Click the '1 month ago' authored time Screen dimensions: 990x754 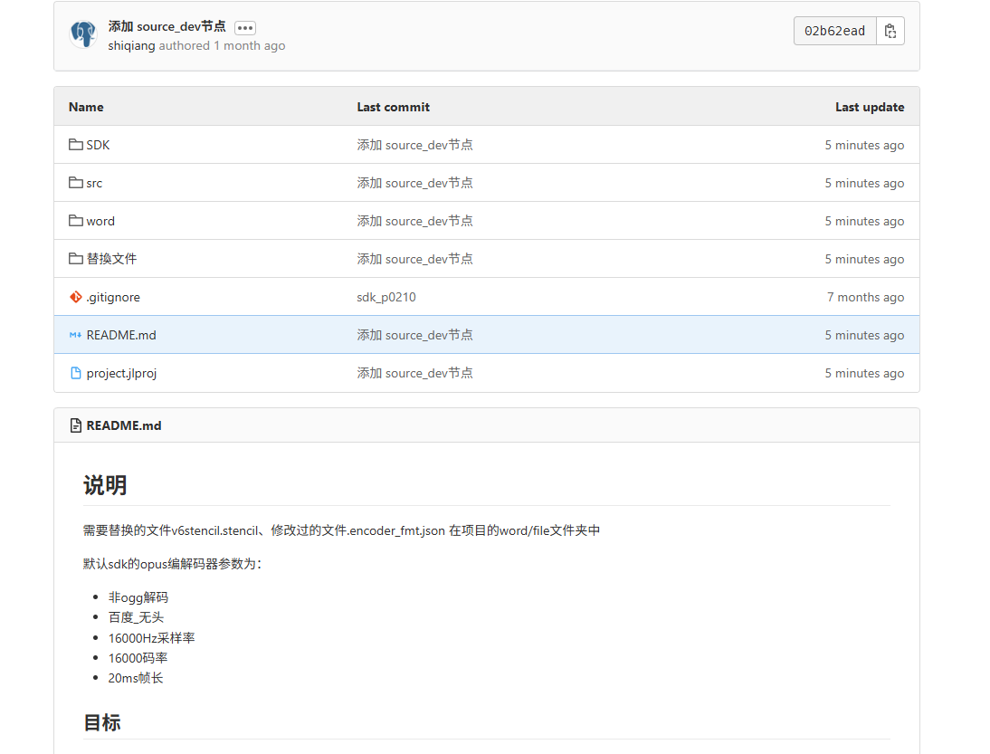click(x=250, y=46)
